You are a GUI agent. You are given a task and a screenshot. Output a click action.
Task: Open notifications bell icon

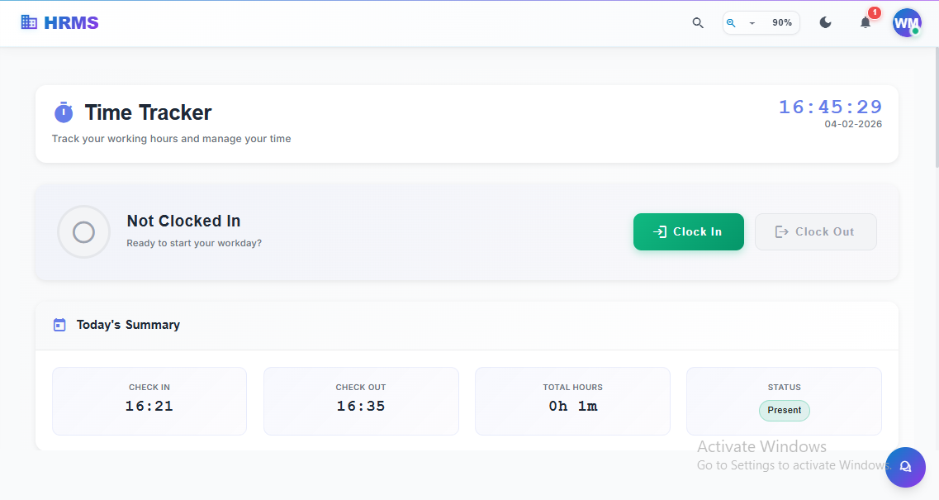[x=865, y=23]
